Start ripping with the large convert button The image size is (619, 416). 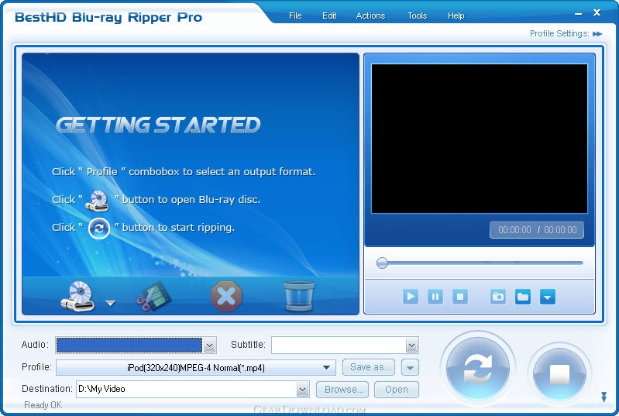(478, 369)
